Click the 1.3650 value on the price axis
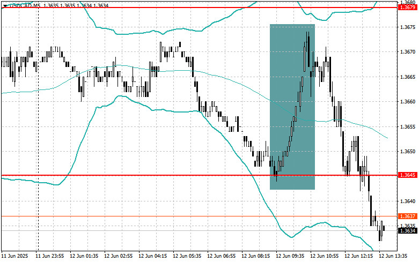The height and width of the screenshot is (262, 419). (x=408, y=152)
